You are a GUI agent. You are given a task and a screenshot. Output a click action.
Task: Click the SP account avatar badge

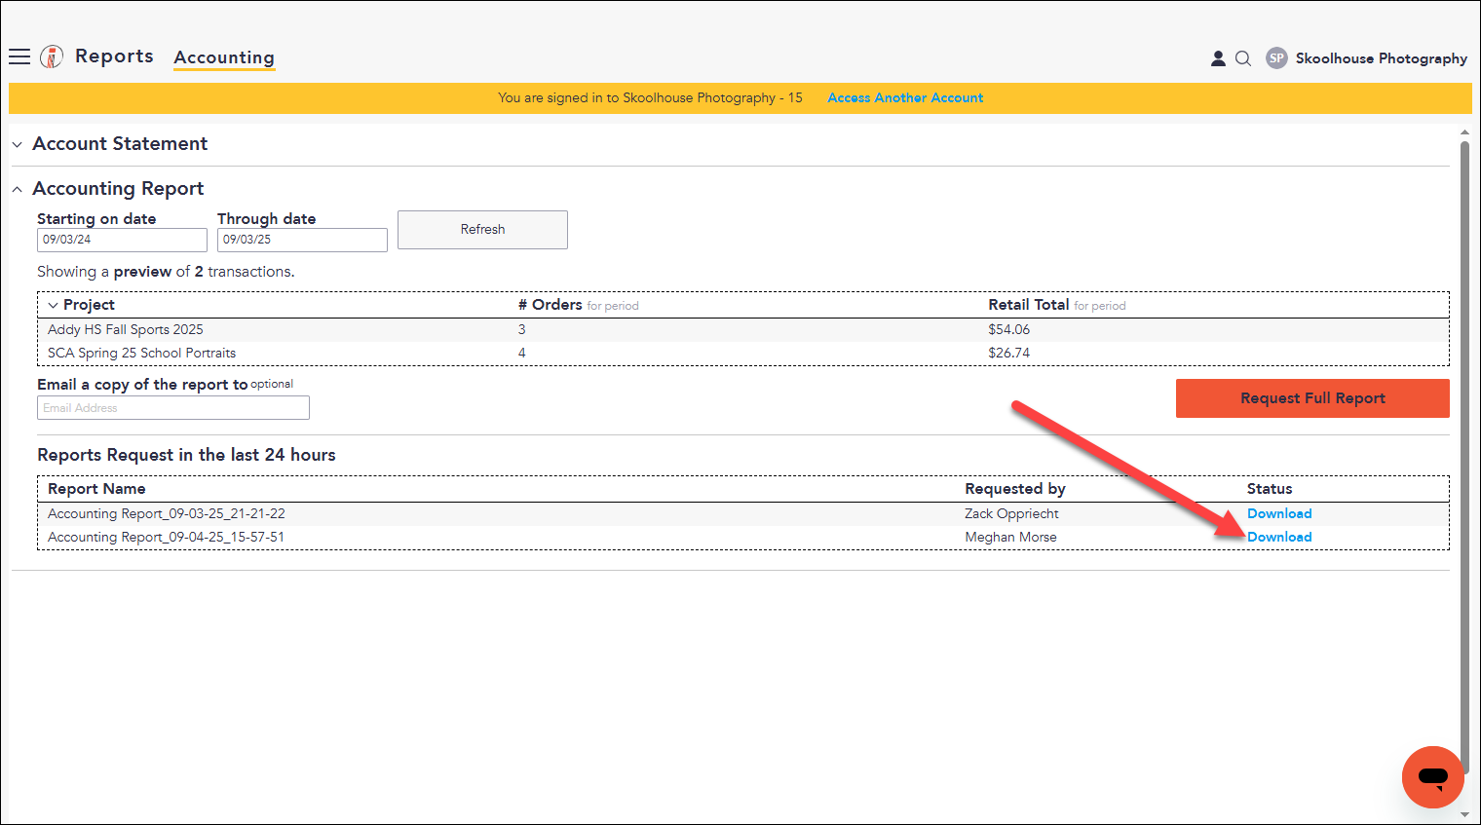1276,58
